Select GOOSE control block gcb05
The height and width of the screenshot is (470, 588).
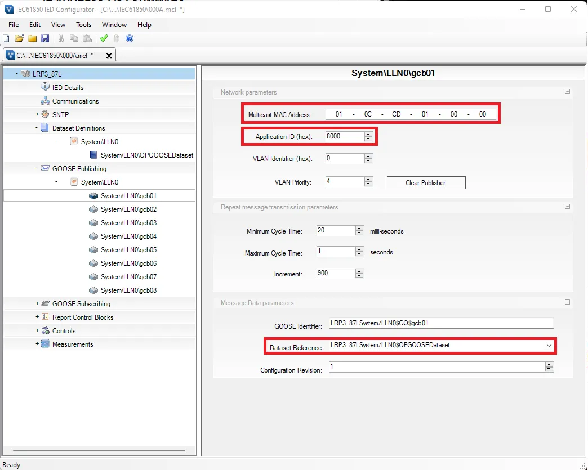click(128, 249)
